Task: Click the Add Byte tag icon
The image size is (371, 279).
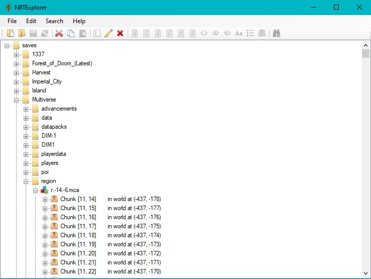Action: click(x=135, y=33)
